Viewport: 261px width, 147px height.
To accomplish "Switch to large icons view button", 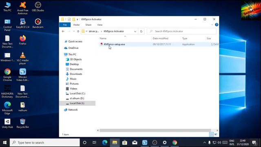I will click(216, 134).
